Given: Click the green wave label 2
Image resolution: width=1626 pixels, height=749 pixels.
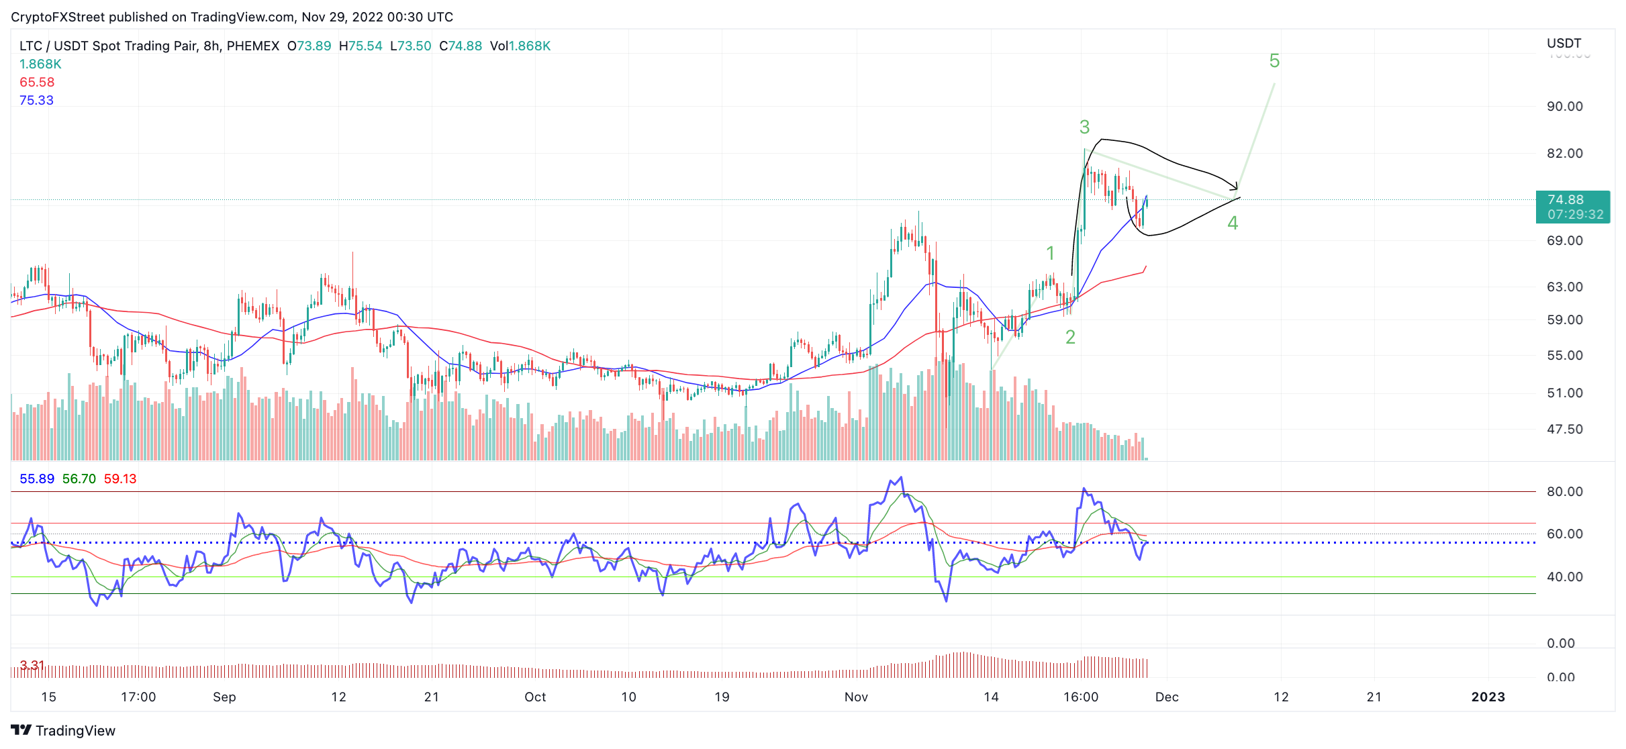Looking at the screenshot, I should coord(1070,337).
